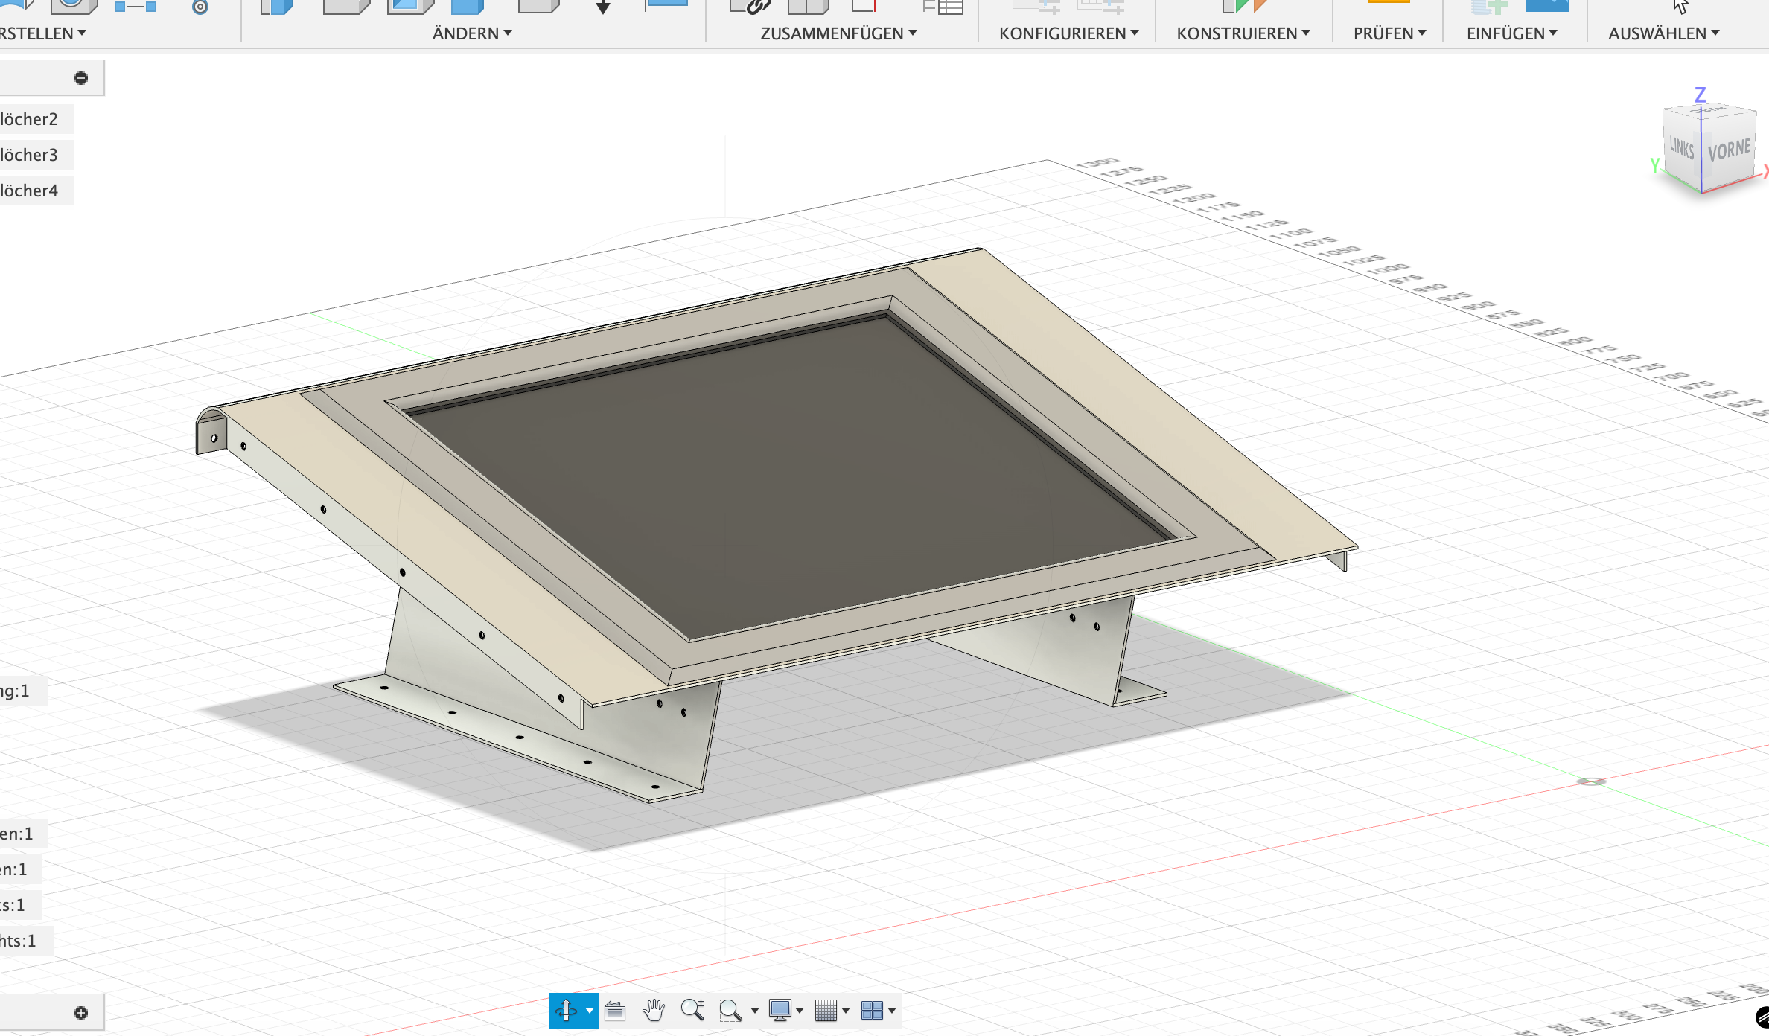Select the löcher3 browser item
The width and height of the screenshot is (1769, 1036).
[x=30, y=155]
